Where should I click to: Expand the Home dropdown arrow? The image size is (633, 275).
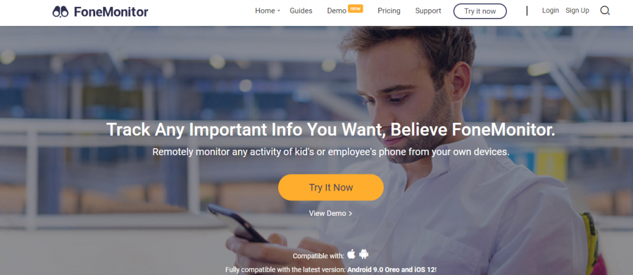pos(279,11)
